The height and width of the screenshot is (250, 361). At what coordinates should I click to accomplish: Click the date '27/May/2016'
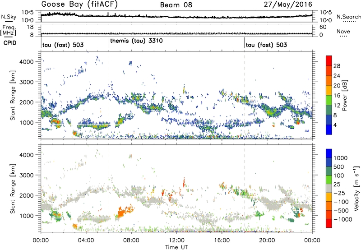point(288,5)
